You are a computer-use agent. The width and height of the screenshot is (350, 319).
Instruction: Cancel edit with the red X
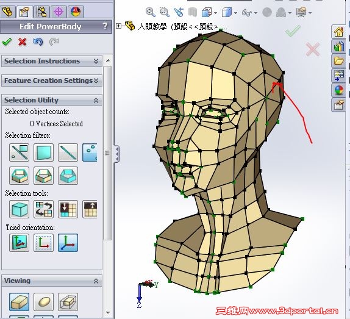coord(23,41)
